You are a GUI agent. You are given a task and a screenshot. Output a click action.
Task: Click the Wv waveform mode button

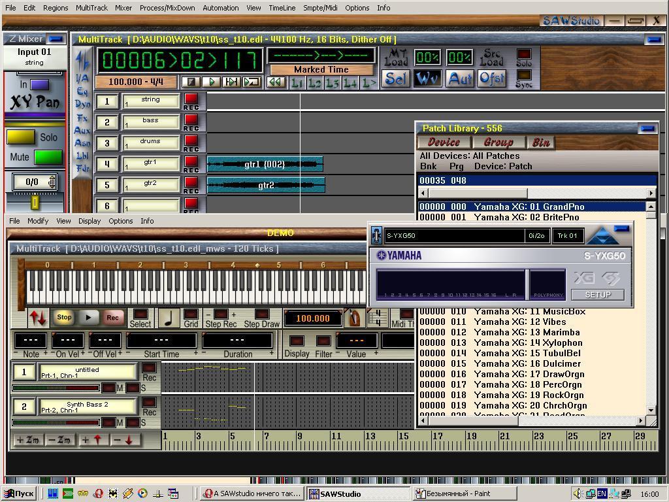(427, 78)
